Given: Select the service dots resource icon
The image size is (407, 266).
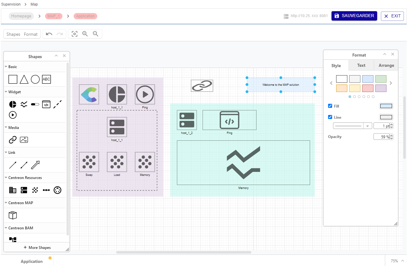Looking at the screenshot, I should pyautogui.click(x=35, y=190).
